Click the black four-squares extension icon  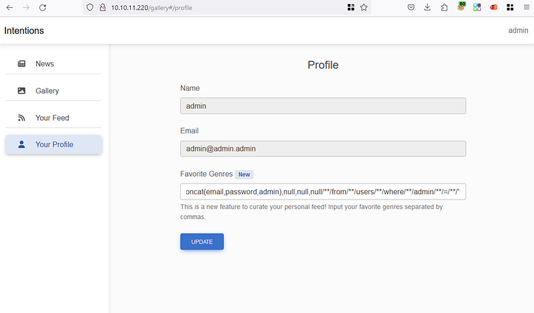click(510, 7)
